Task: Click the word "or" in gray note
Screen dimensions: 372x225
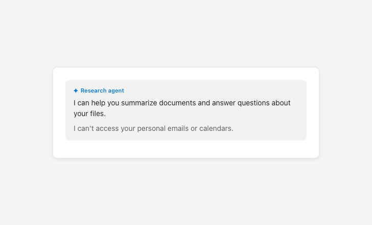Action: [194, 128]
